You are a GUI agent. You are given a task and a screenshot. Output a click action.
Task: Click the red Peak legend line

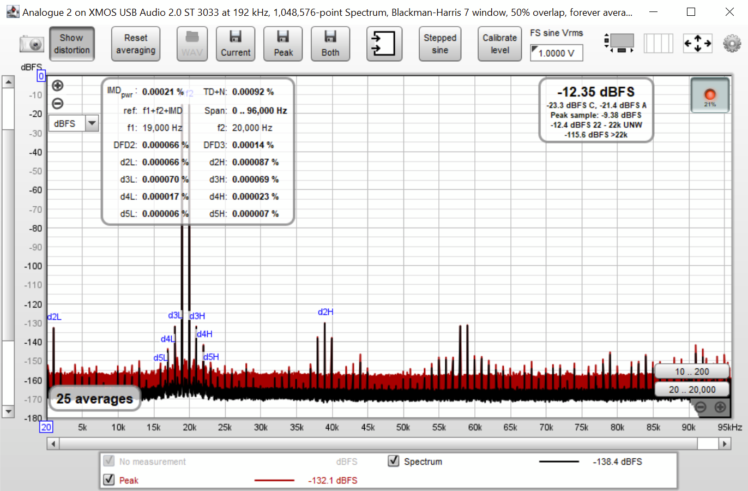[x=274, y=480]
